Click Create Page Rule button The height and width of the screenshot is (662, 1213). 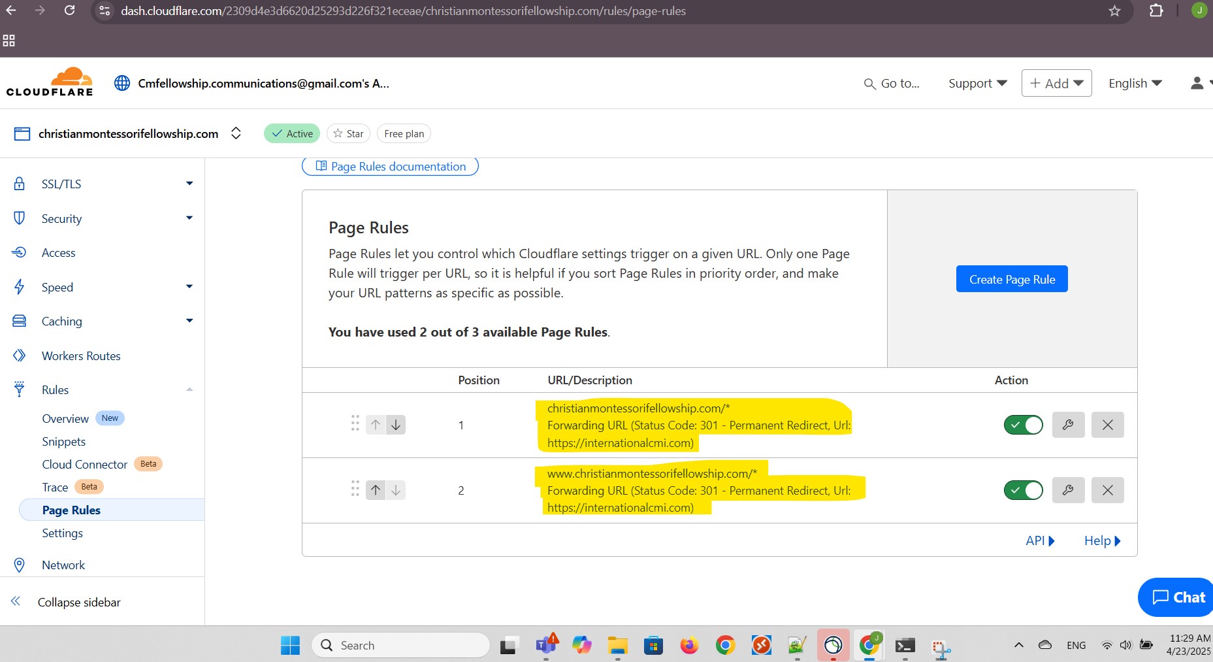pyautogui.click(x=1012, y=279)
